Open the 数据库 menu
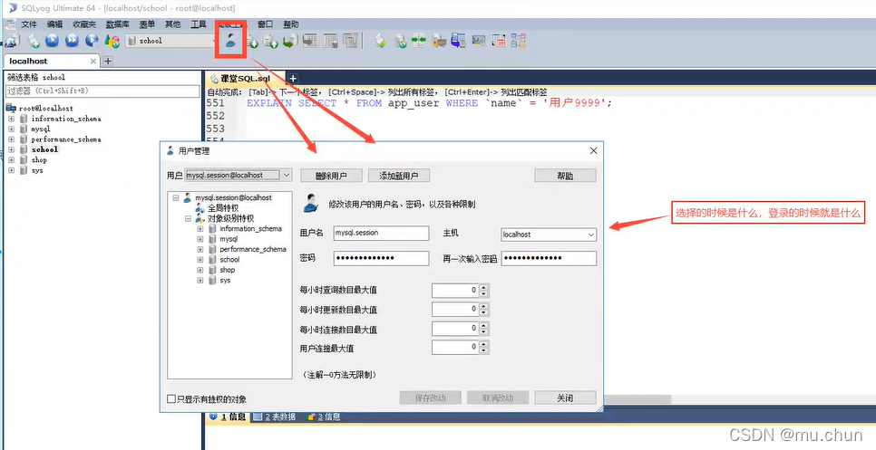 tap(117, 24)
